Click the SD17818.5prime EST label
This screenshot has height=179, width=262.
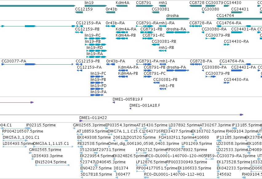coord(96,174)
